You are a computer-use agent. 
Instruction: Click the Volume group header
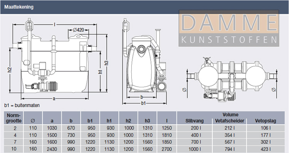[230, 115]
